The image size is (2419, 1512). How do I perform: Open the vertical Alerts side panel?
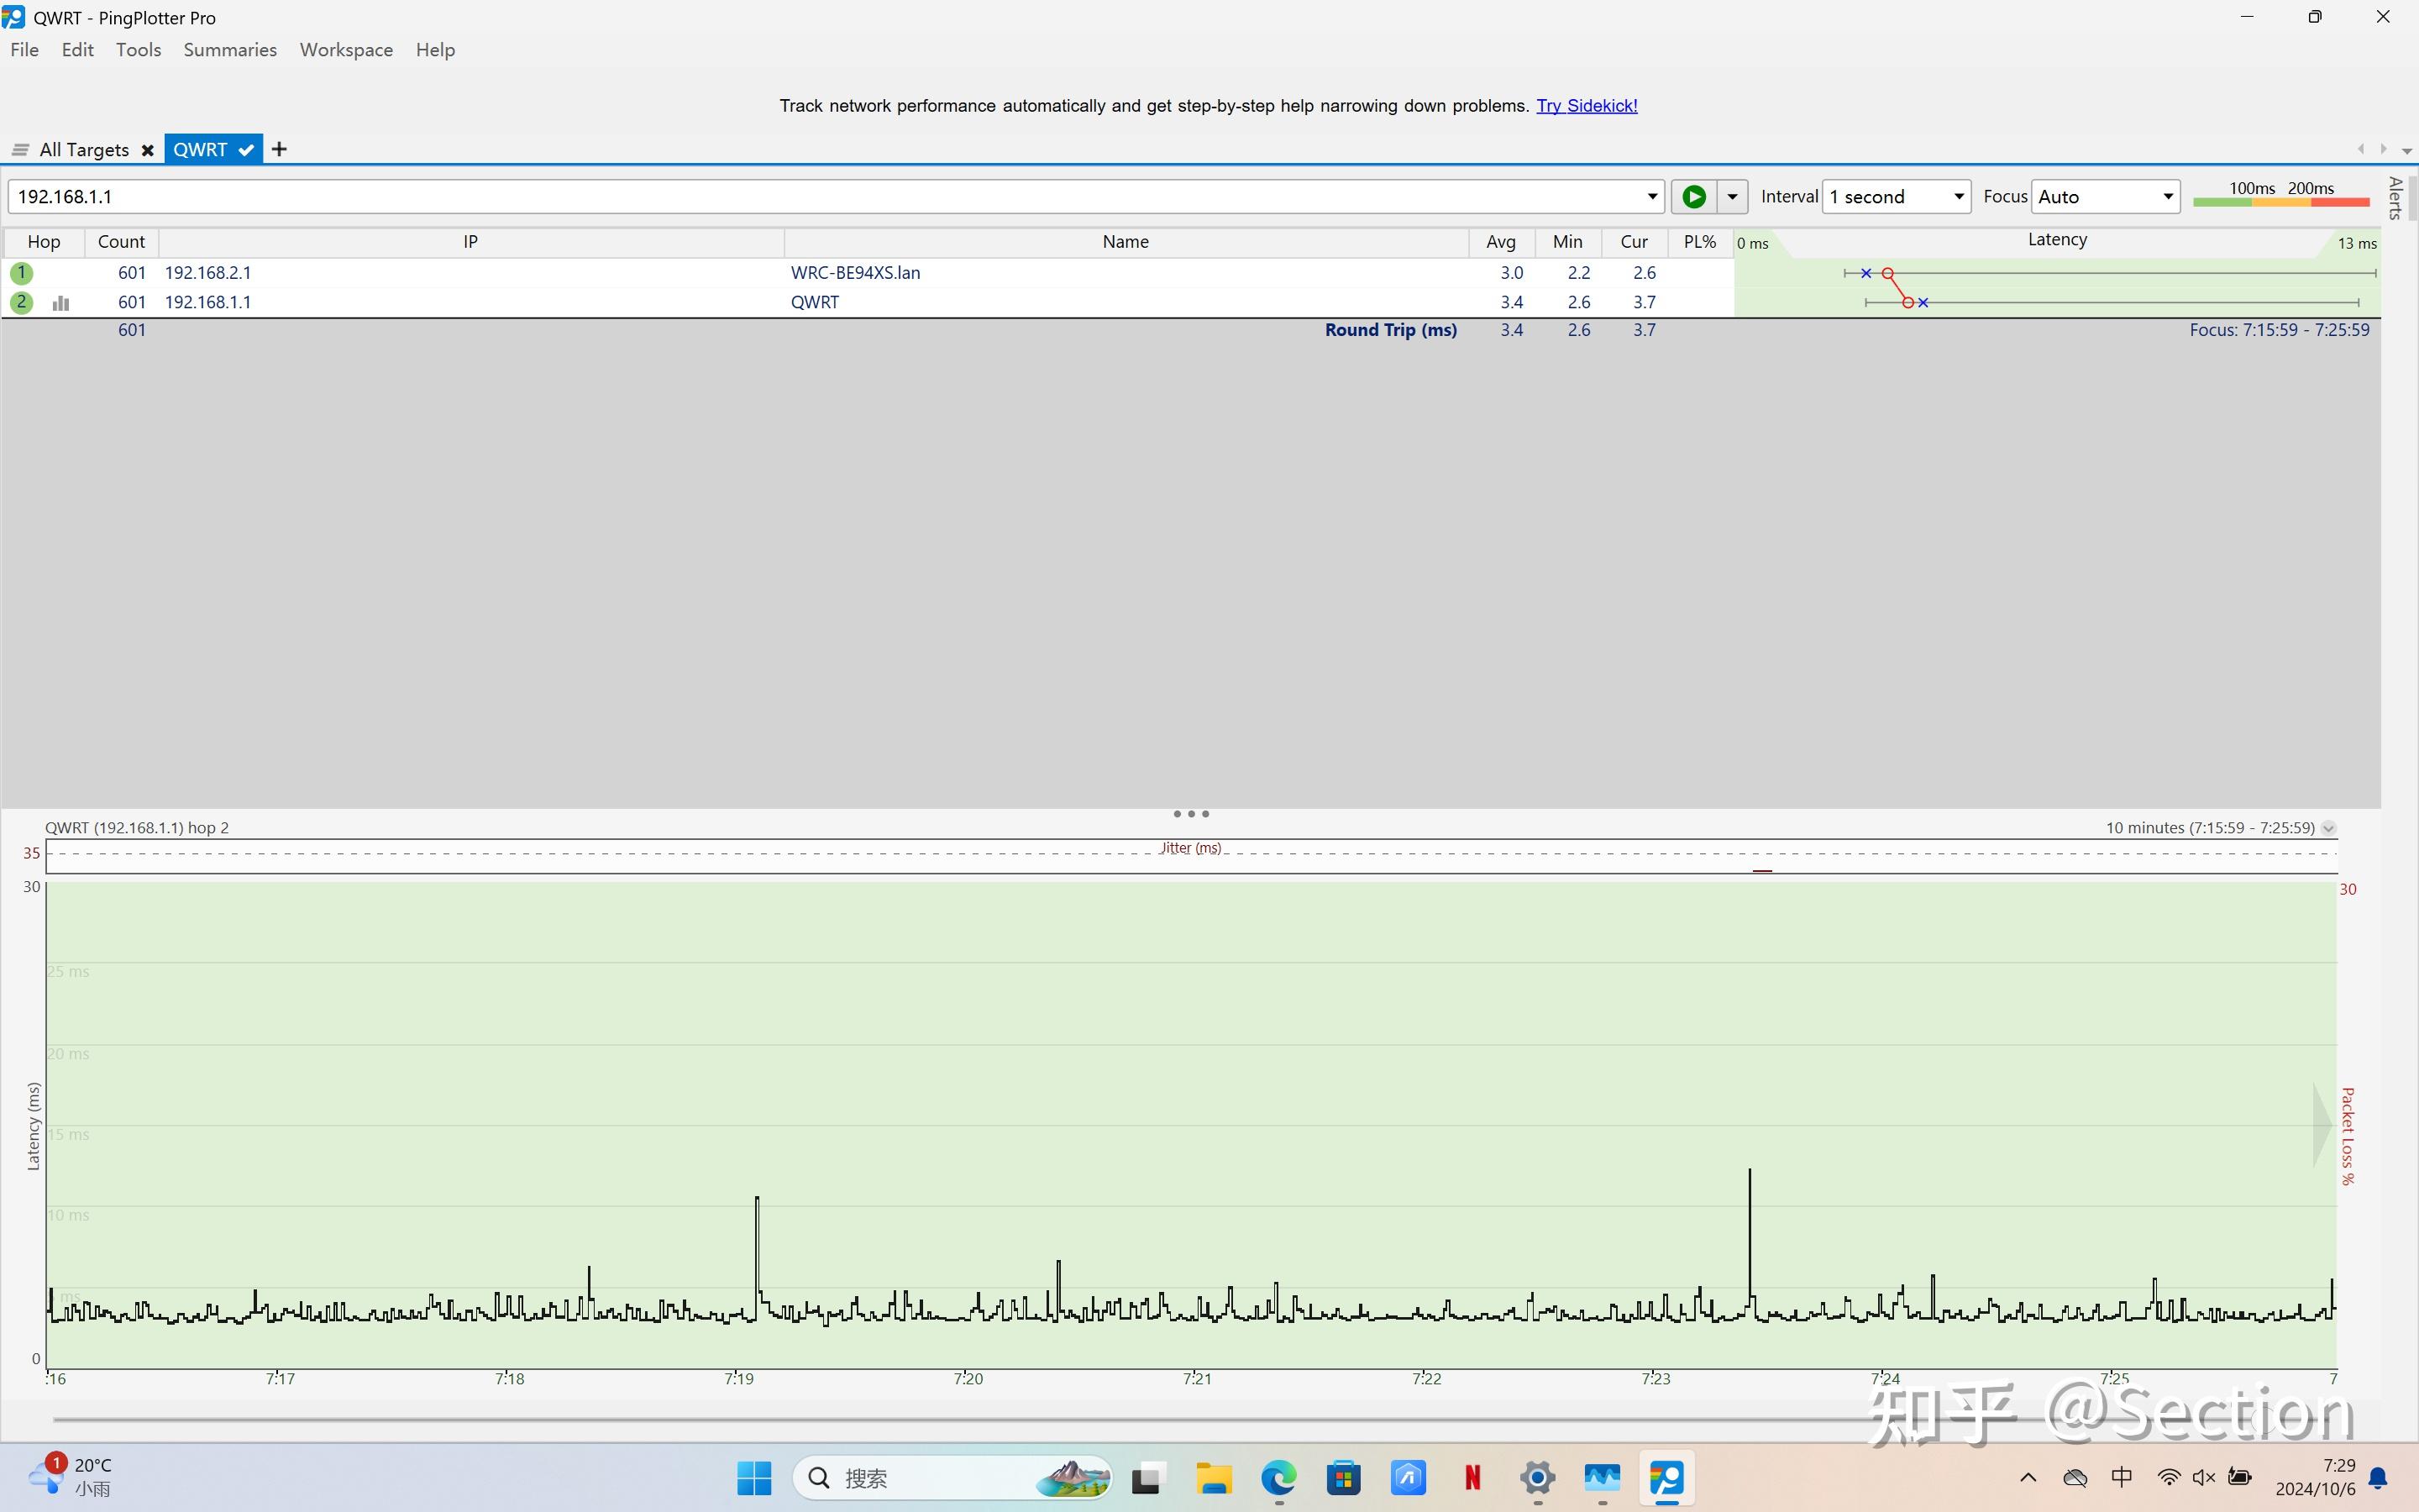(2395, 198)
